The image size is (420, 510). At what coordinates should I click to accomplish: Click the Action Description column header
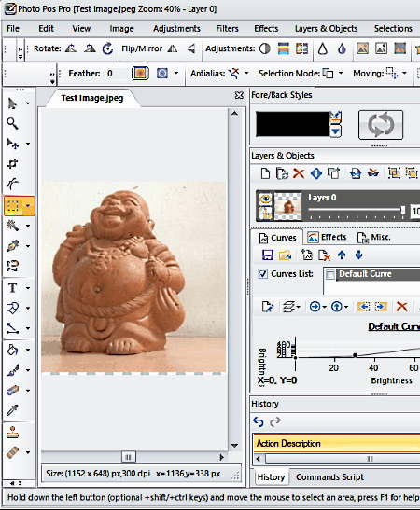point(336,443)
